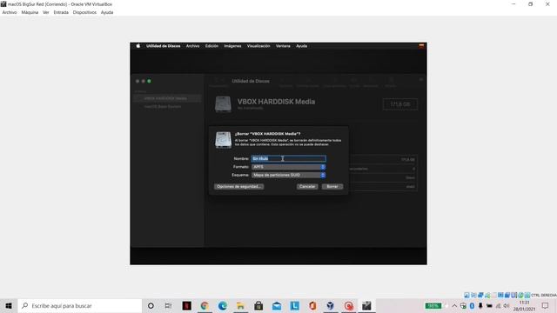Click the taskbar clock showing 28/01/2021
Image resolution: width=557 pixels, height=313 pixels.
coord(524,305)
